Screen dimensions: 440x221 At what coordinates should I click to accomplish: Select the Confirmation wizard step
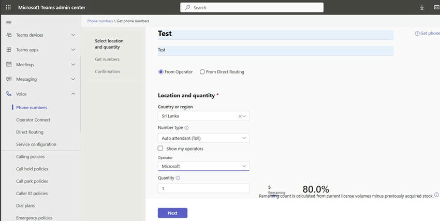[x=107, y=71]
